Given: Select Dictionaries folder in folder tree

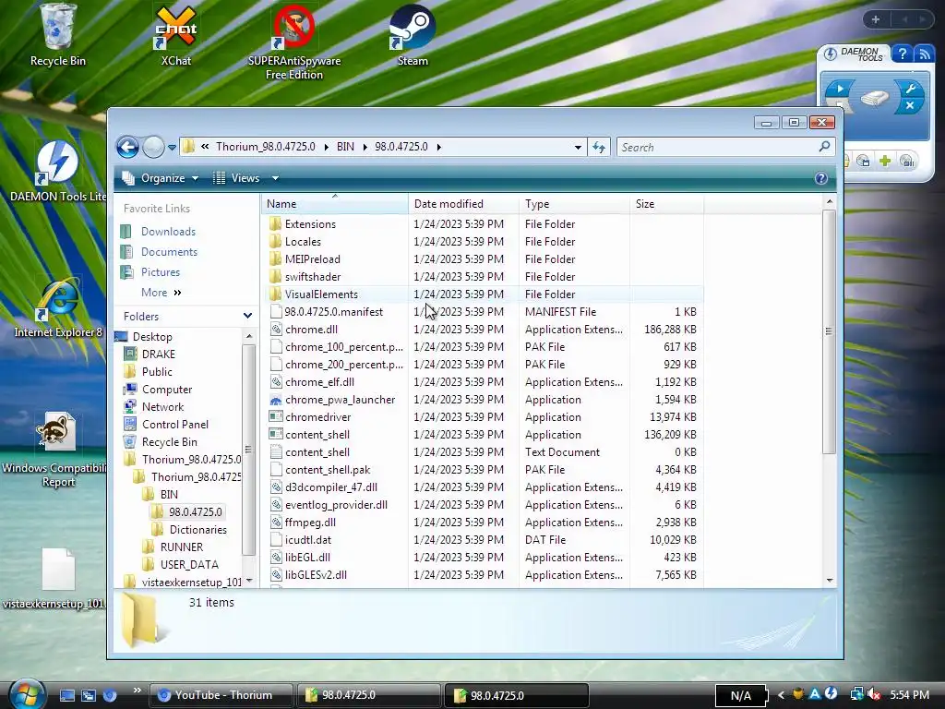Looking at the screenshot, I should [x=197, y=529].
